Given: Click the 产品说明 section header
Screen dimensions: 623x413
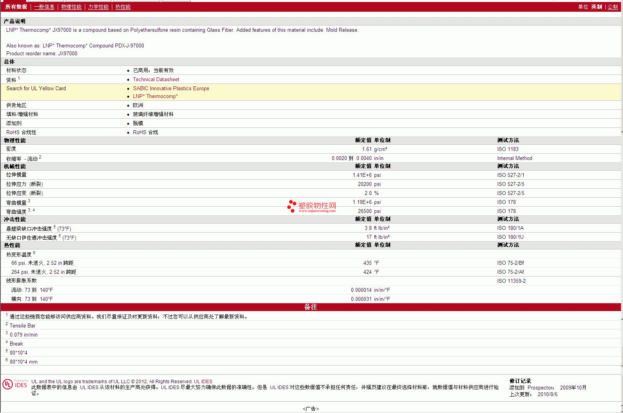Looking at the screenshot, I should [x=15, y=22].
